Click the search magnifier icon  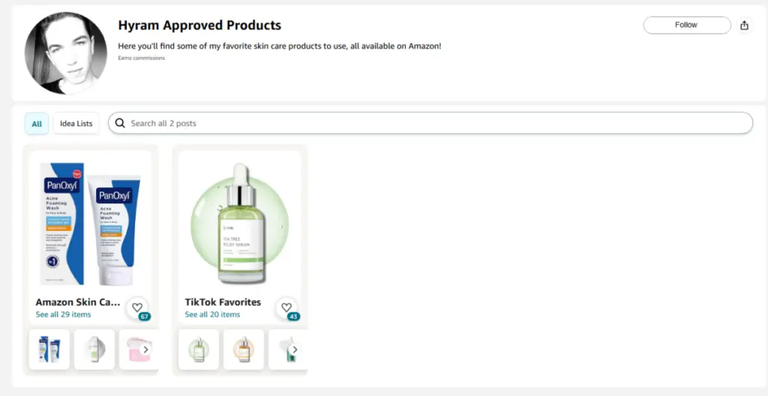(120, 123)
